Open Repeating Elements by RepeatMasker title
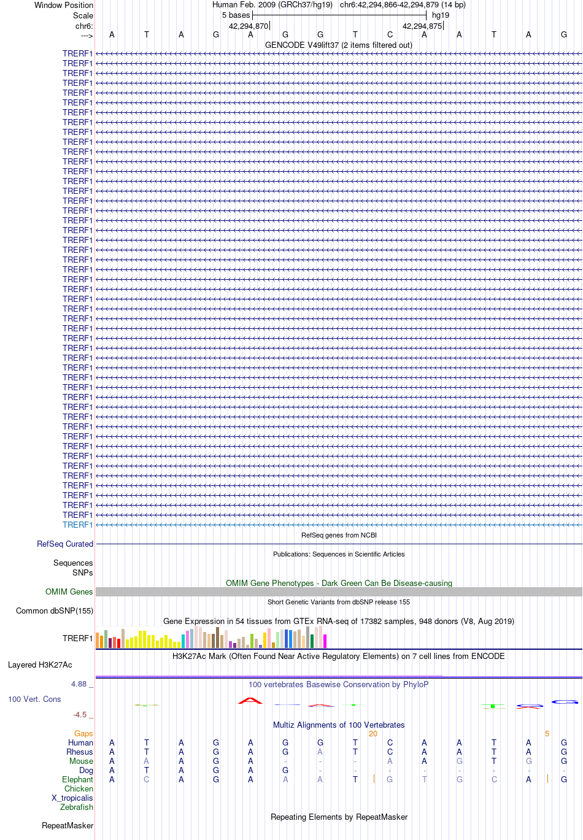The height and width of the screenshot is (840, 583). pos(339,817)
